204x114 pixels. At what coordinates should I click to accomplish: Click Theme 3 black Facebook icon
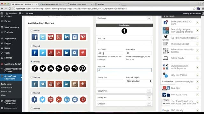35,68
